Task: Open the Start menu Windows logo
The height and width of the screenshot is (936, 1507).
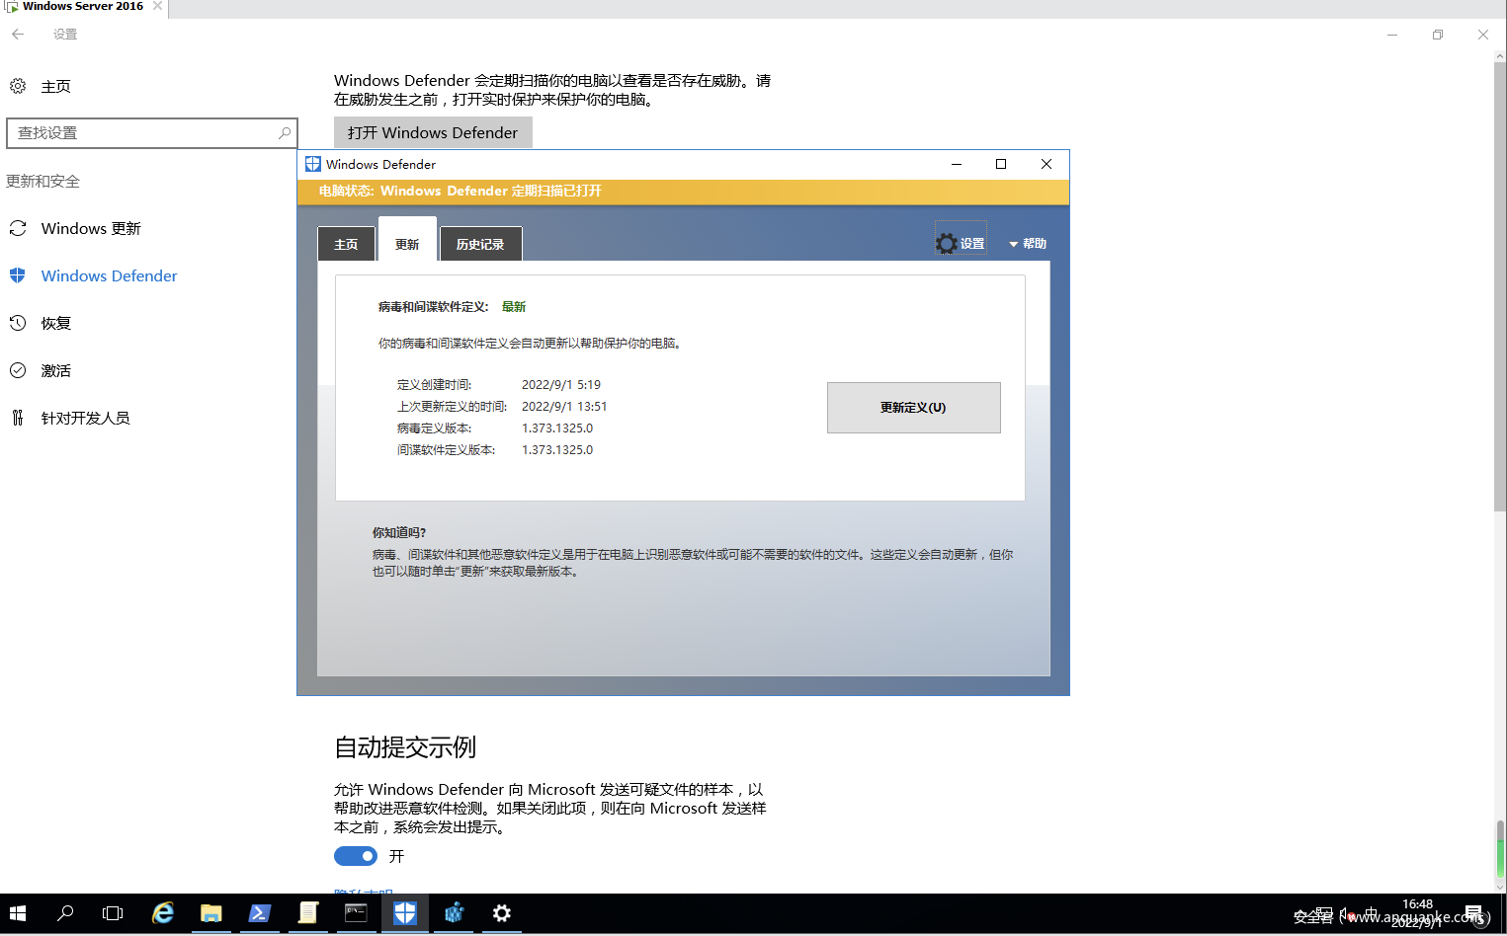Action: 18,913
